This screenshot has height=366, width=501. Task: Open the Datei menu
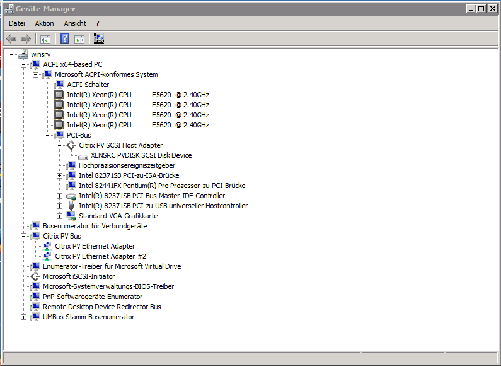(17, 23)
